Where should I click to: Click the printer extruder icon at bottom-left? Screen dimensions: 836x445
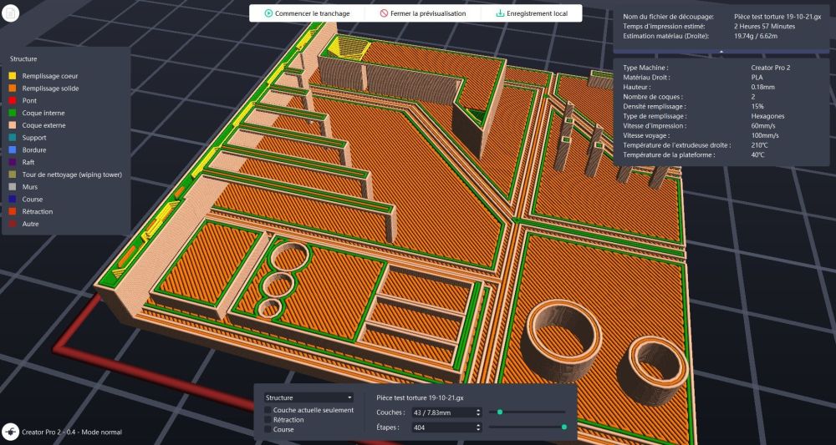11,432
